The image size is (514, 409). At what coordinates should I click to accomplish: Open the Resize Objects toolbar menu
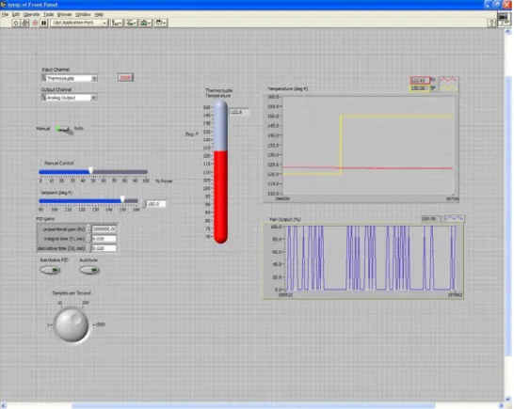[146, 23]
